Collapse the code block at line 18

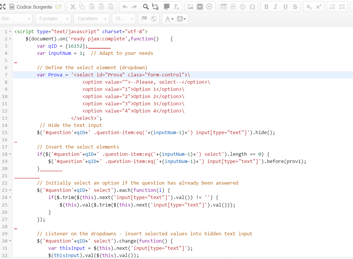[10, 154]
